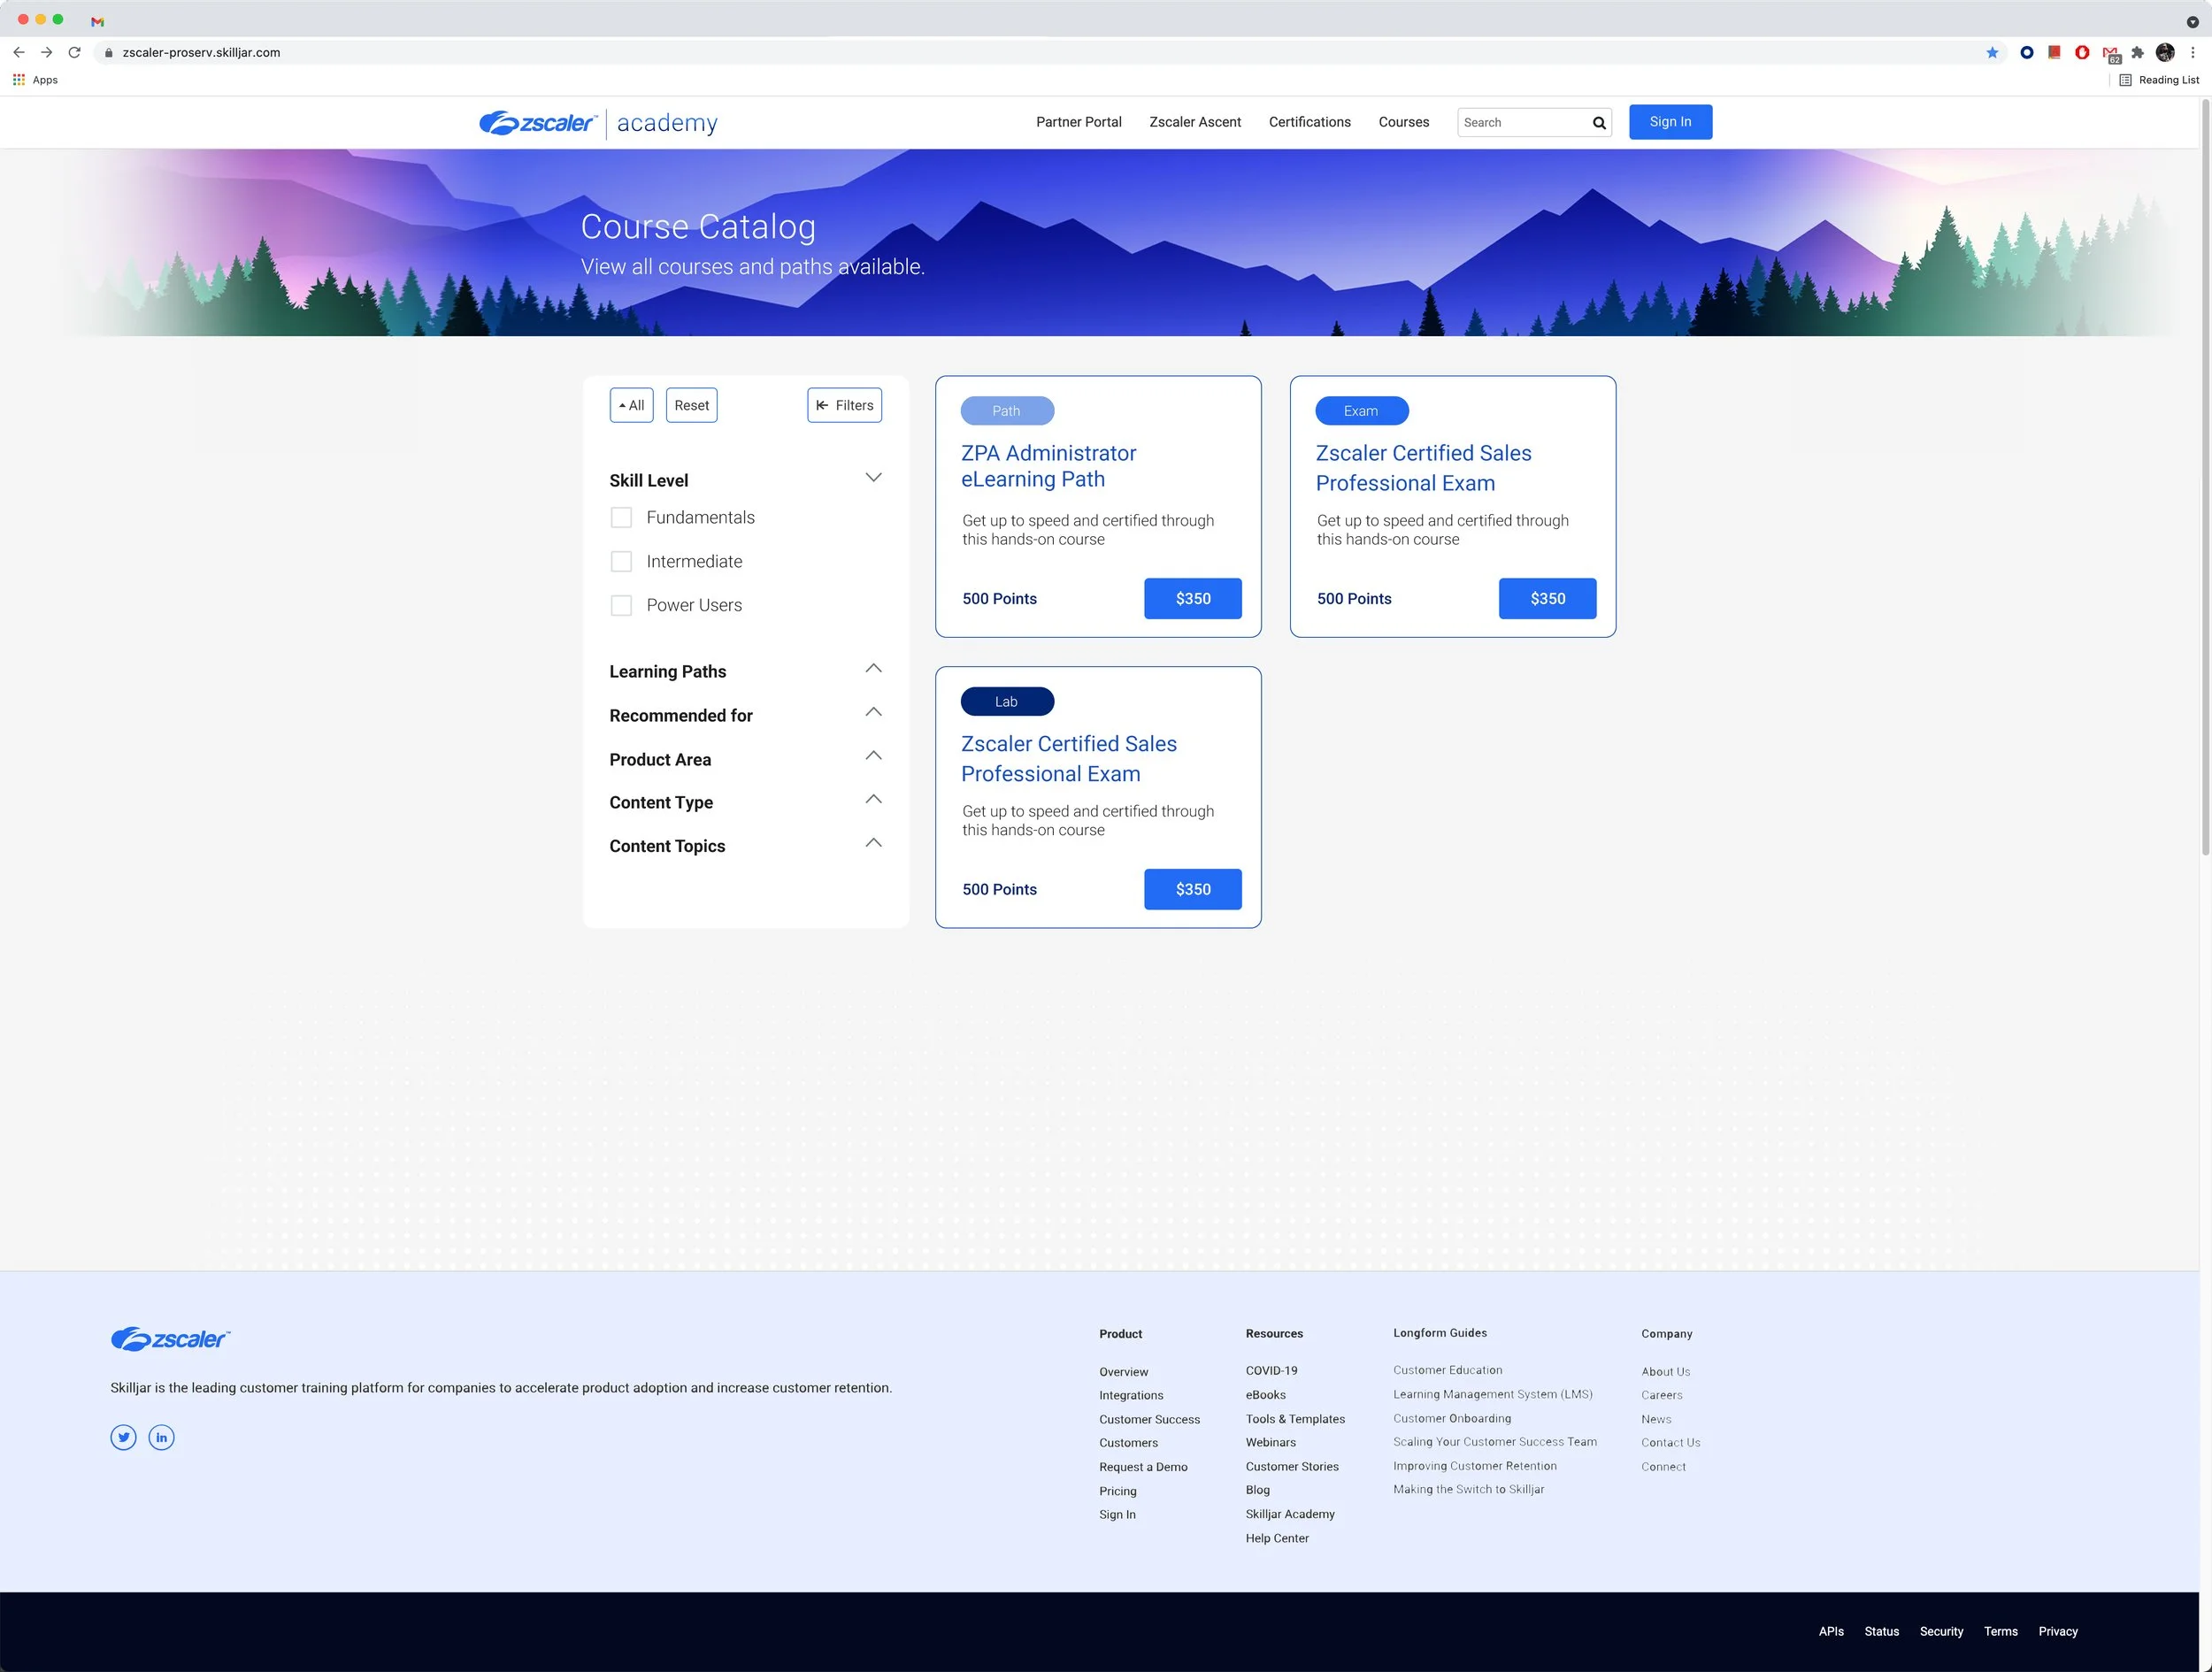The image size is (2212, 1672).
Task: Open the Zscaler Academy logo link
Action: [x=597, y=122]
